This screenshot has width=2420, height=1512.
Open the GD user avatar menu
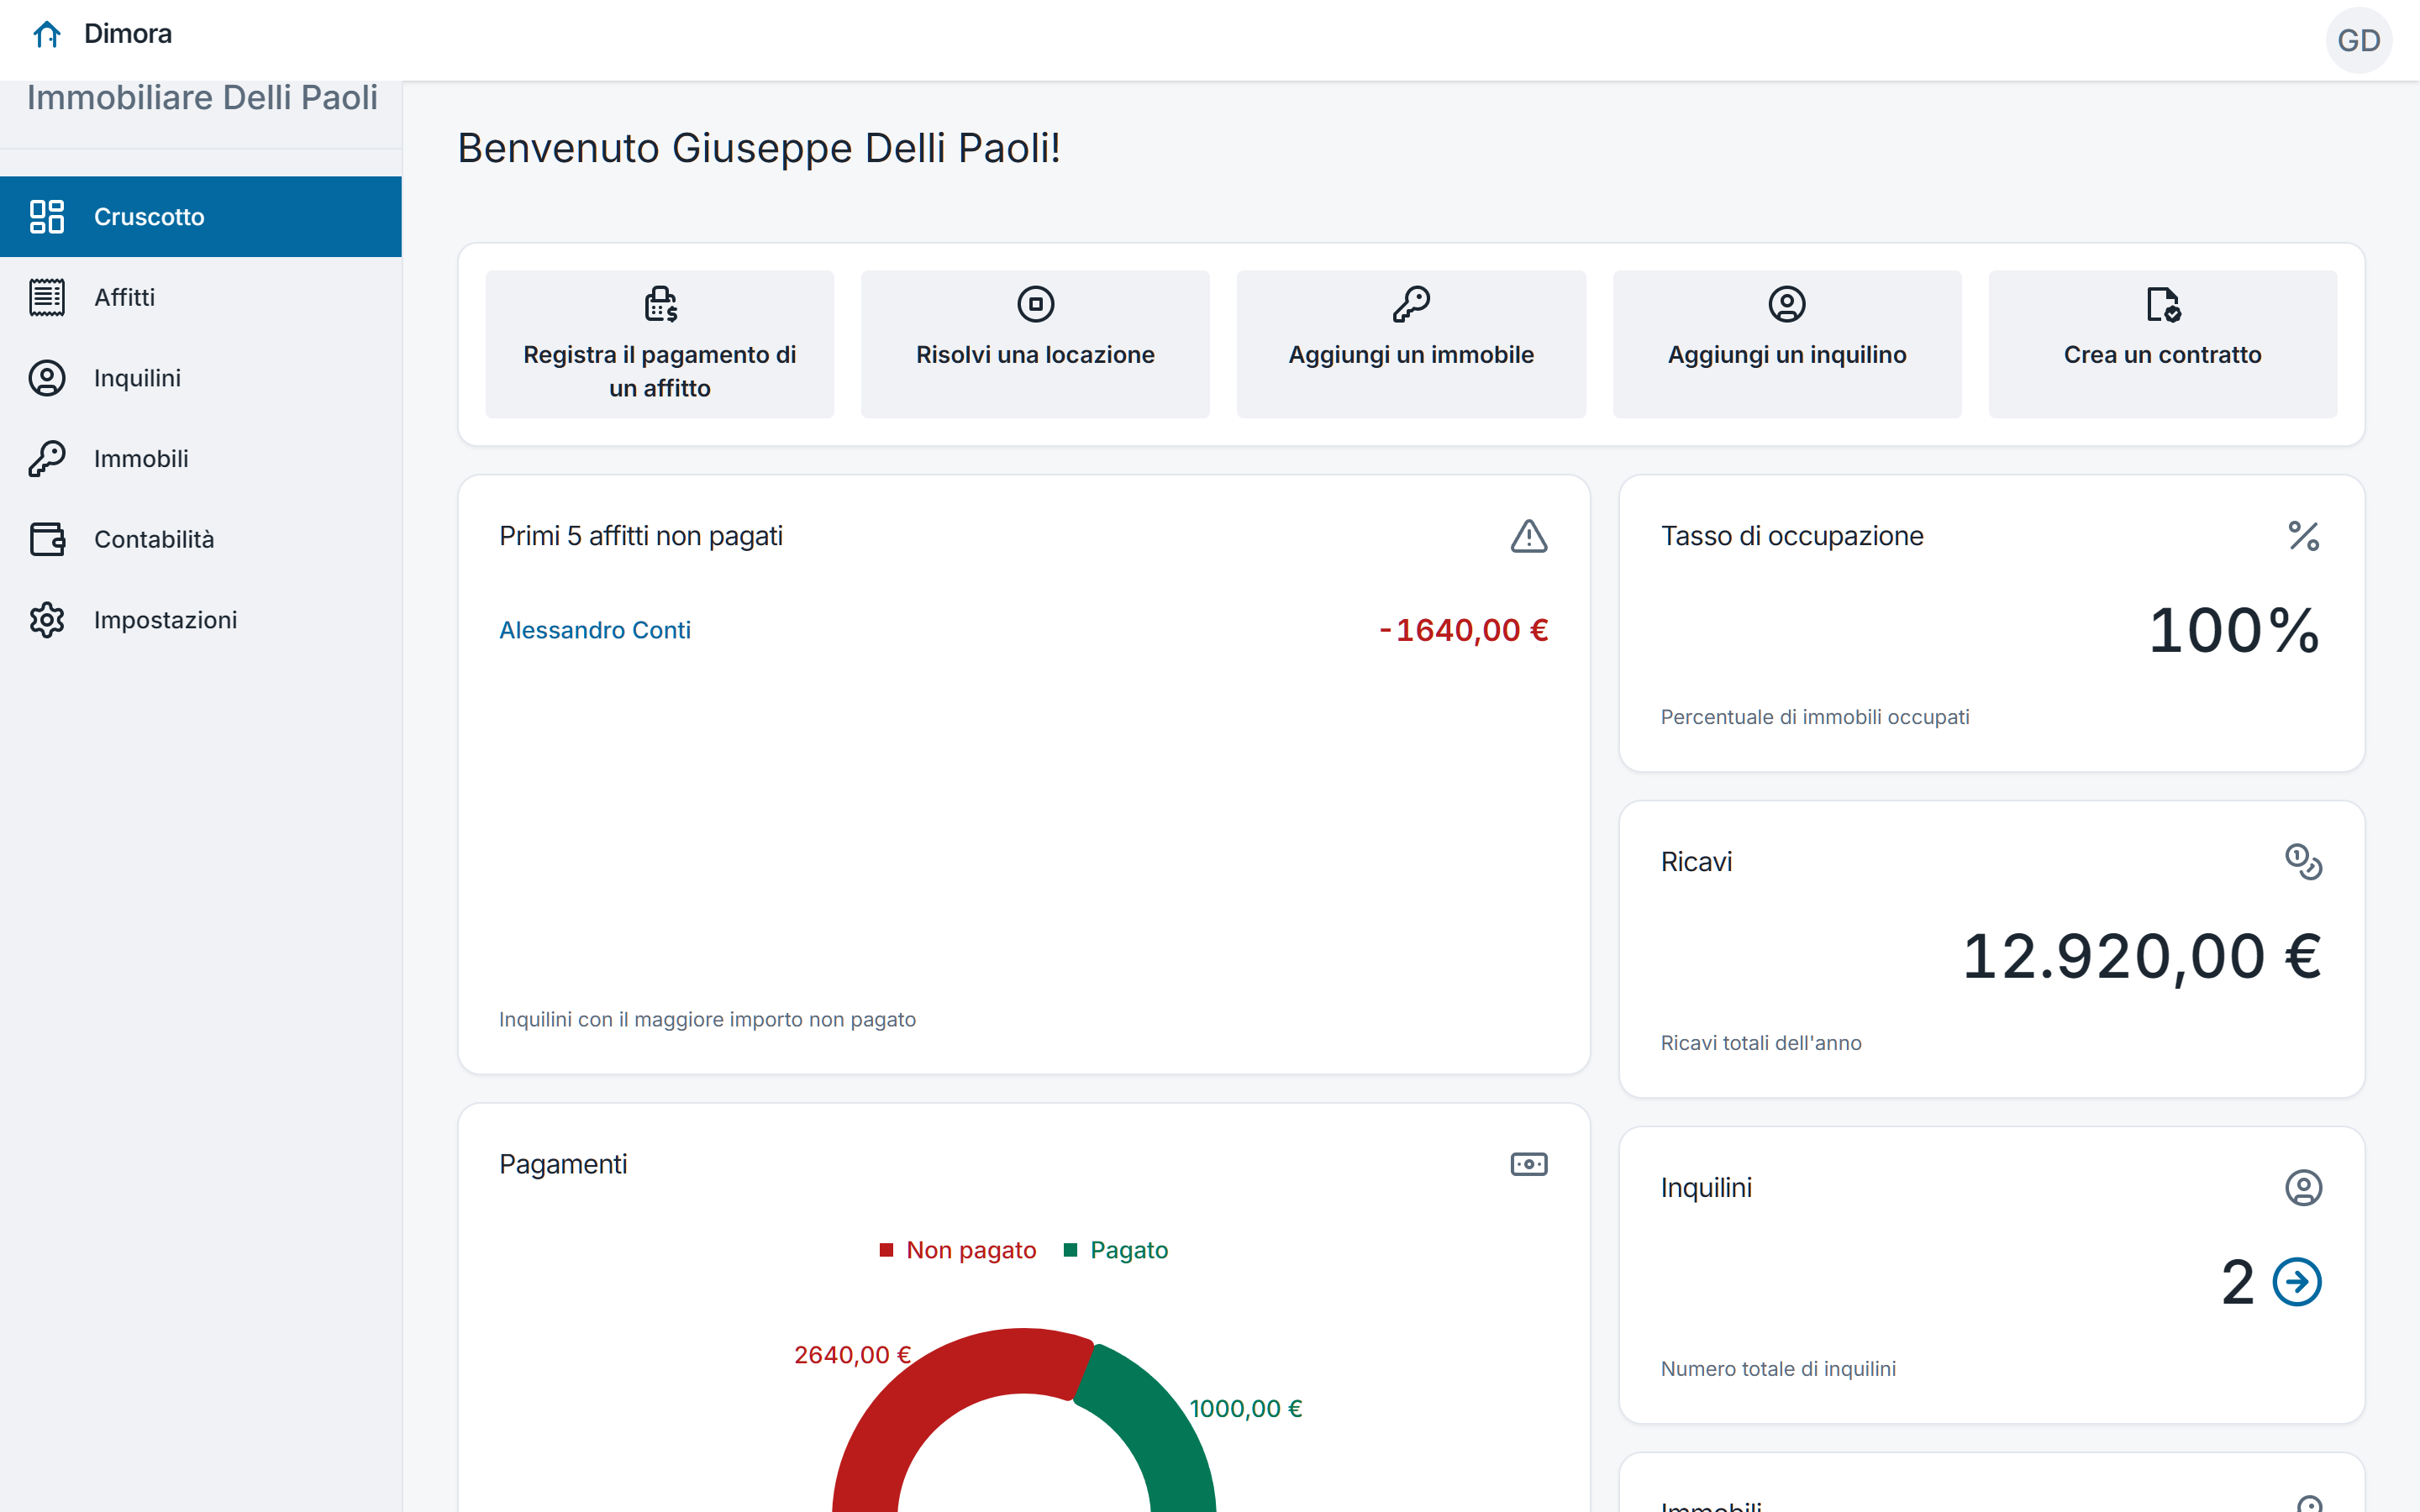click(2358, 40)
